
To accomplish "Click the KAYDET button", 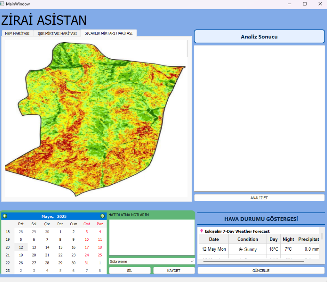I will tap(174, 270).
